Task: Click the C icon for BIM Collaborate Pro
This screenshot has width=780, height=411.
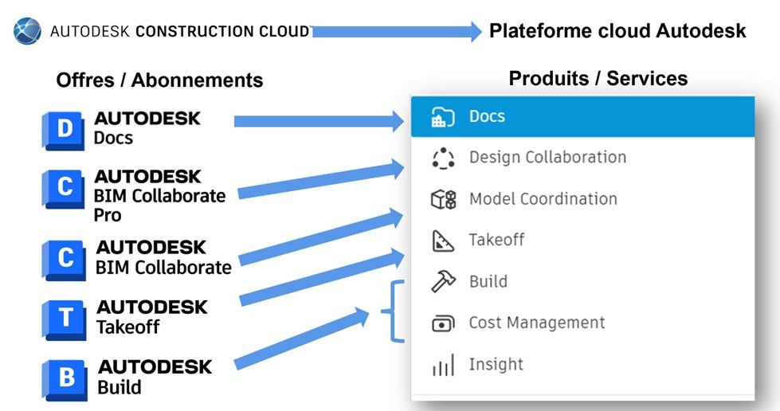Action: tap(63, 189)
